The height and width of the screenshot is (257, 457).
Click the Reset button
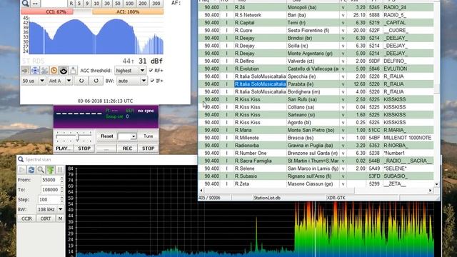(106, 136)
